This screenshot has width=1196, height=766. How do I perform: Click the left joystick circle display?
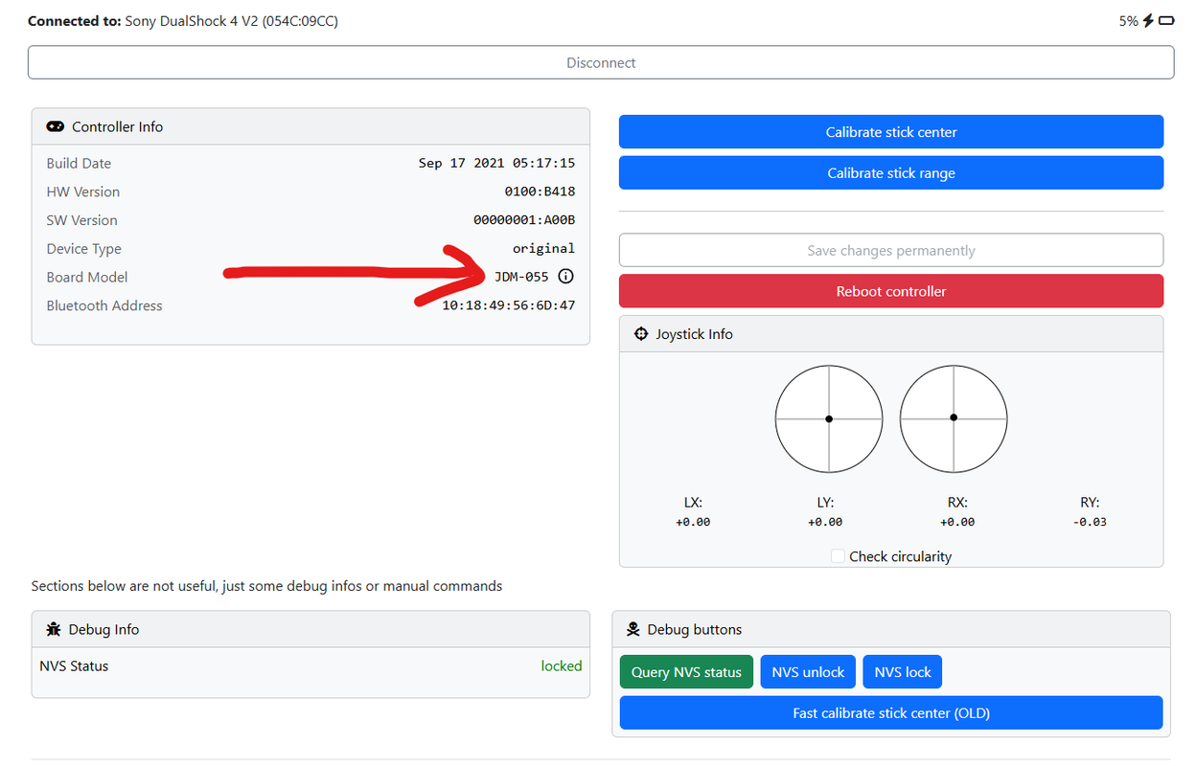tap(829, 418)
